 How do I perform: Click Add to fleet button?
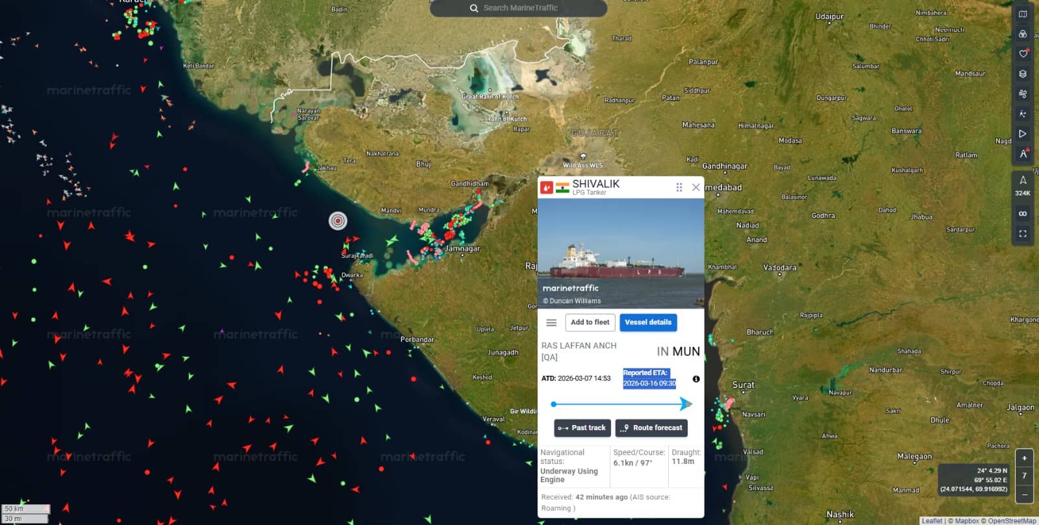(590, 323)
